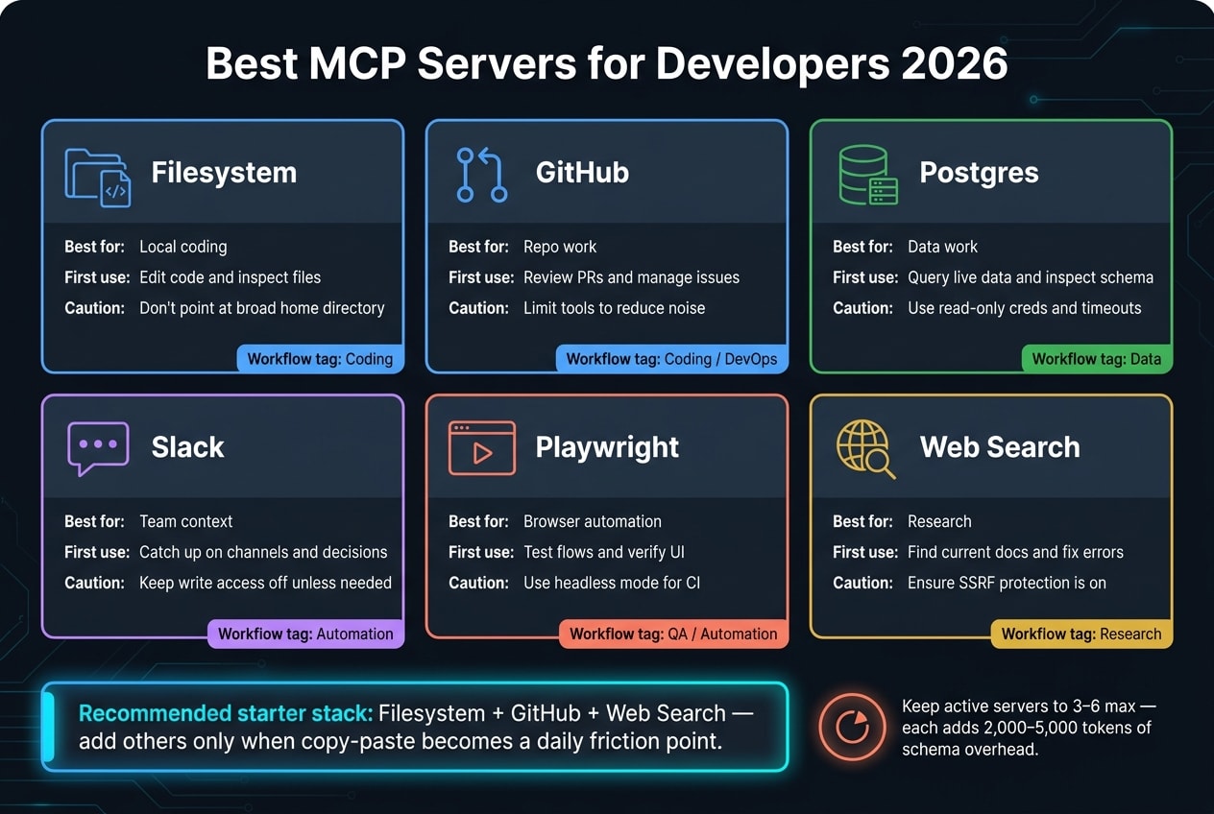Click Find current docs and fix errors

click(x=1015, y=552)
